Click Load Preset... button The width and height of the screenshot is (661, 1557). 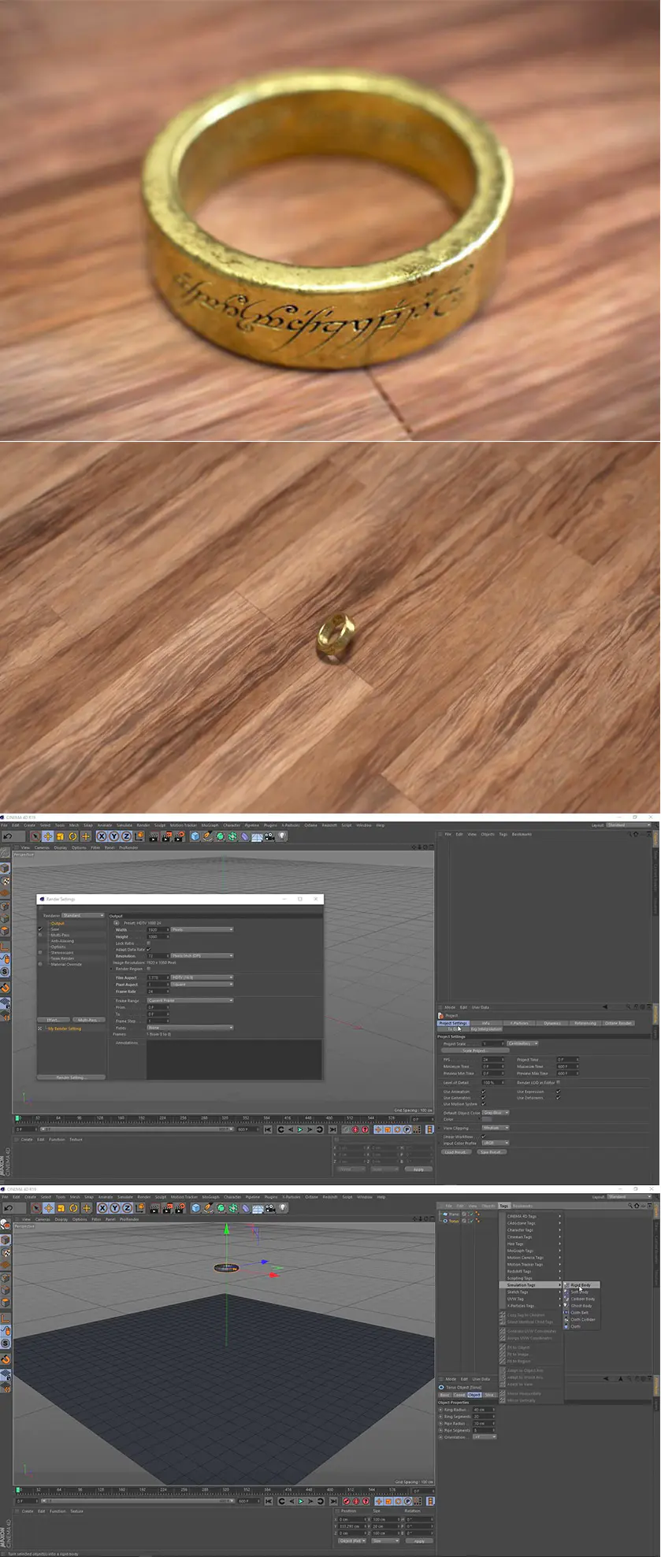[456, 1152]
